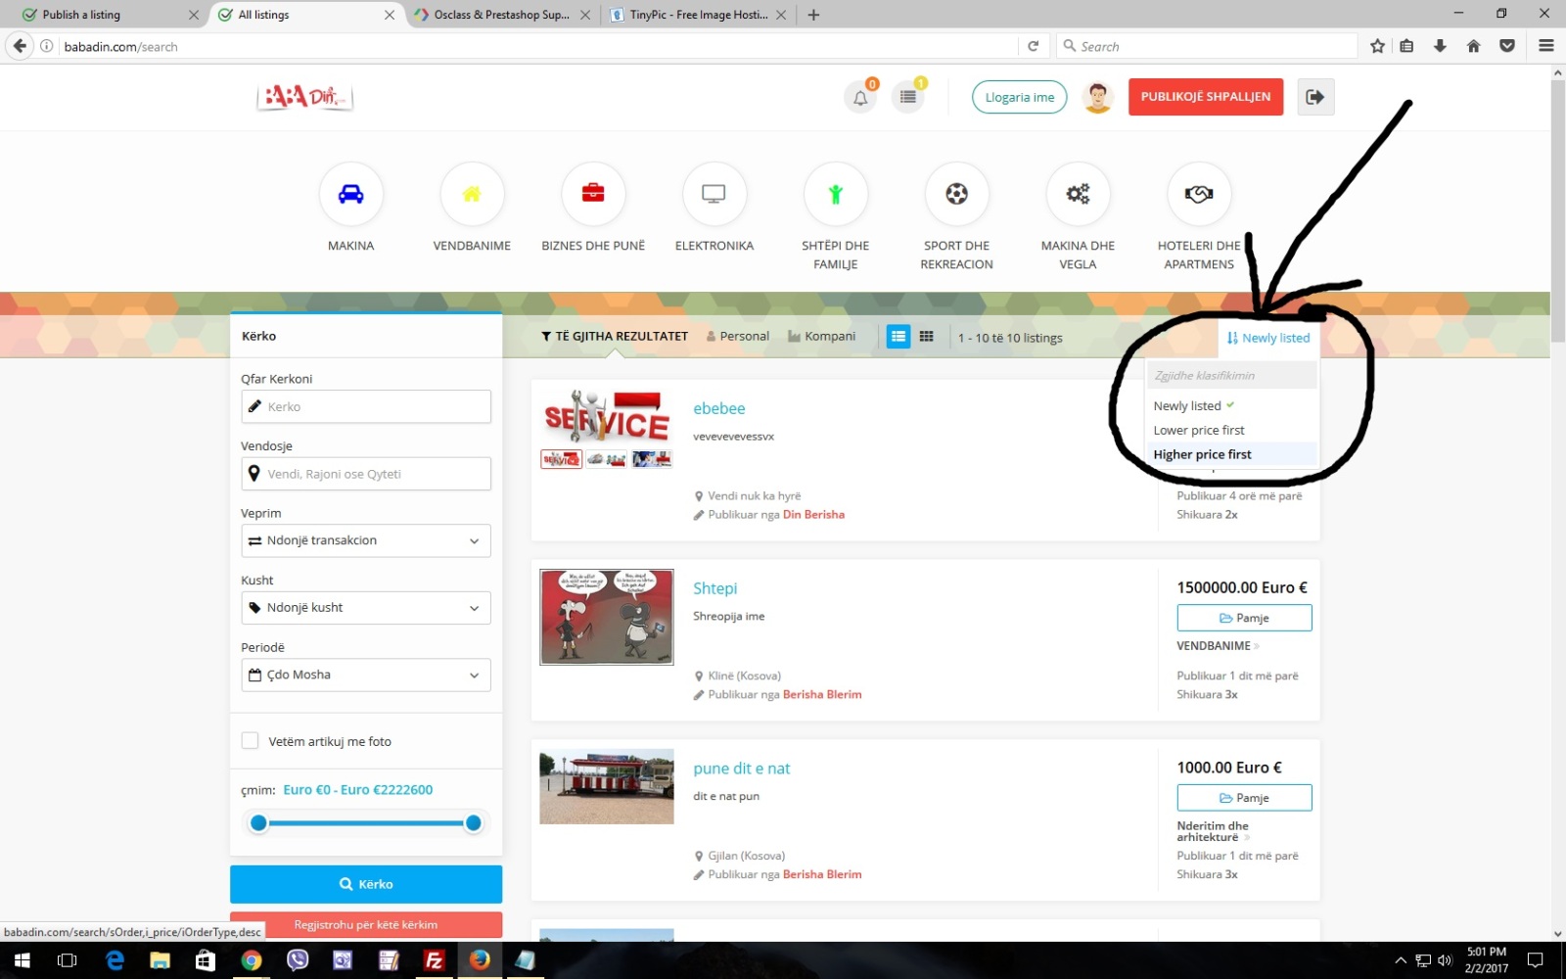Open Firefox downloads arrow icon
The width and height of the screenshot is (1566, 979).
[x=1440, y=46]
